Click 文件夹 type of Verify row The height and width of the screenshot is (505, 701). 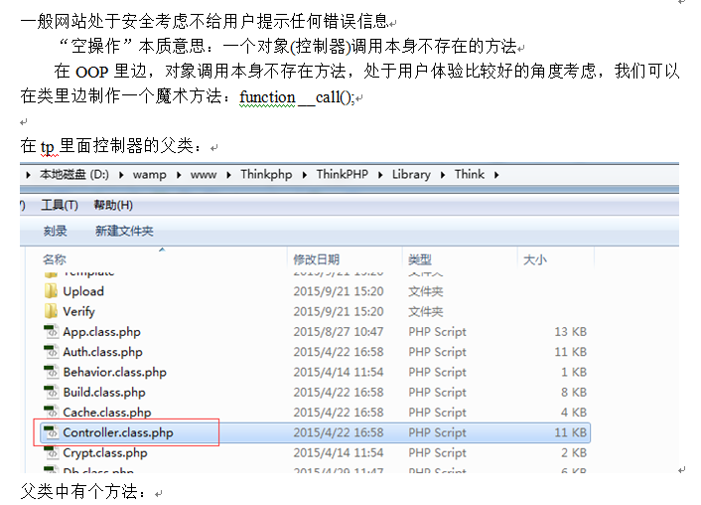click(x=426, y=311)
